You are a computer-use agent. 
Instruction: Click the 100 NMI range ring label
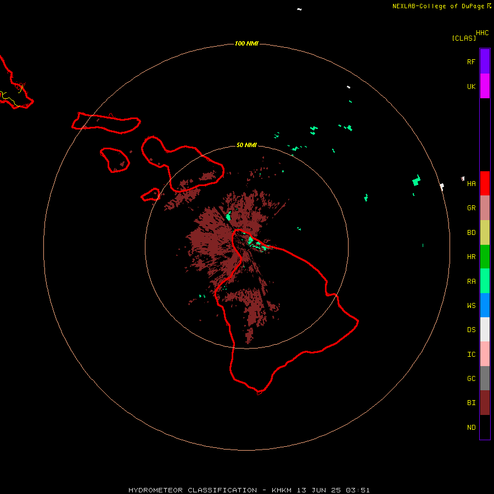[246, 43]
